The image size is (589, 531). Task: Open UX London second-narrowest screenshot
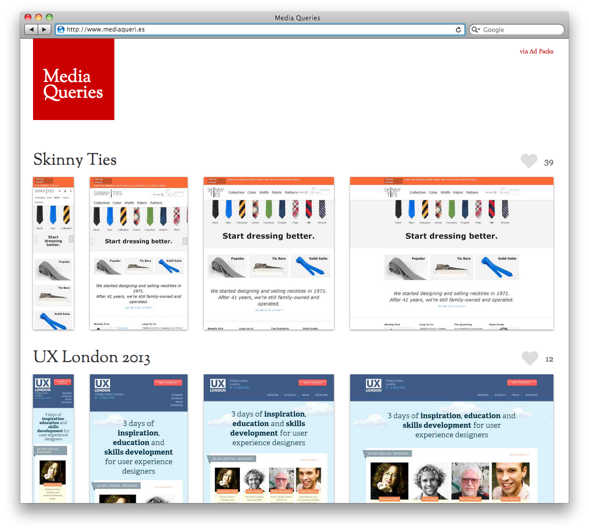[x=139, y=438]
